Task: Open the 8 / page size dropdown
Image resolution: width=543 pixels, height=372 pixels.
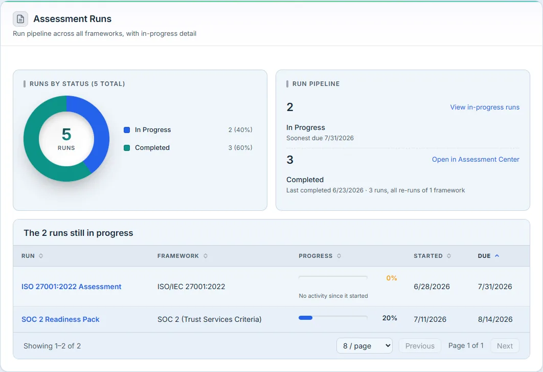Action: coord(365,346)
